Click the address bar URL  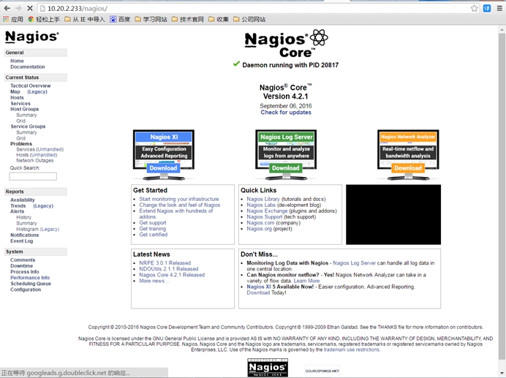78,9
